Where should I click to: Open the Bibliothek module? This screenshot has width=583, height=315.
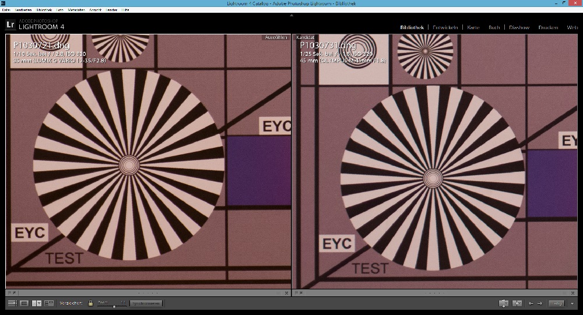click(x=412, y=27)
